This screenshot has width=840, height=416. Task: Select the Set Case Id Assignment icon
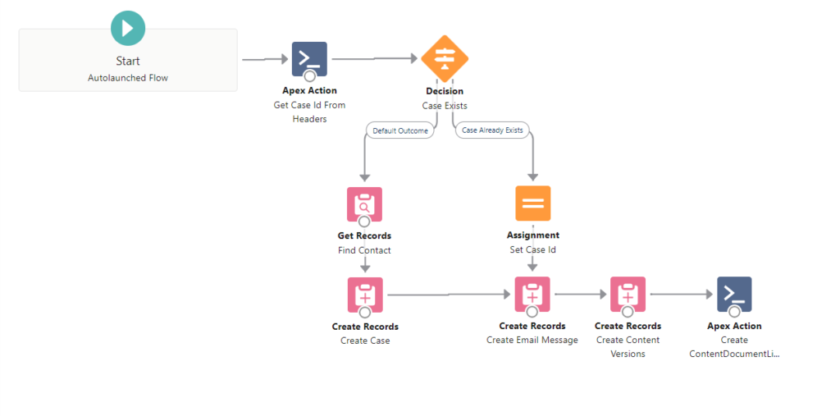point(533,203)
